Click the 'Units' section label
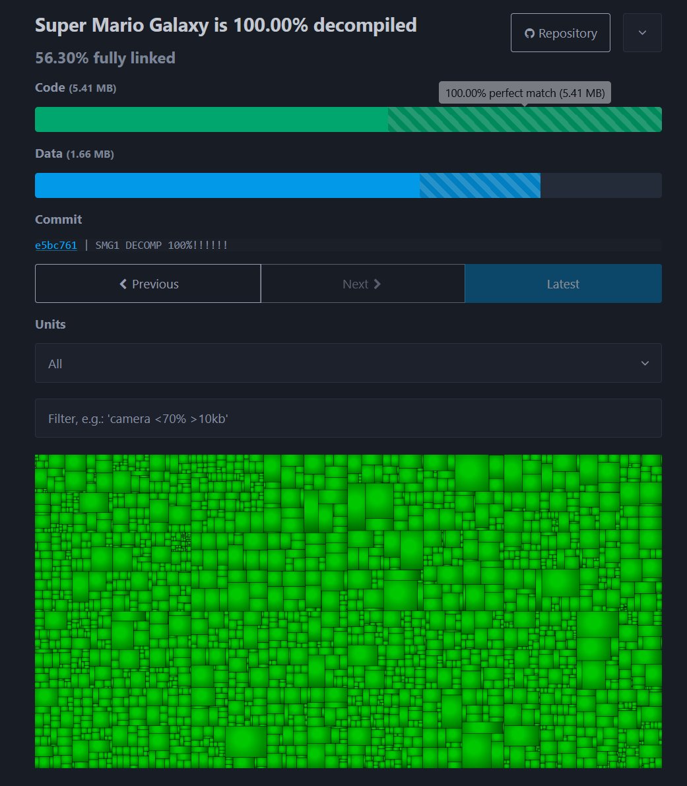This screenshot has width=687, height=786. [x=50, y=324]
